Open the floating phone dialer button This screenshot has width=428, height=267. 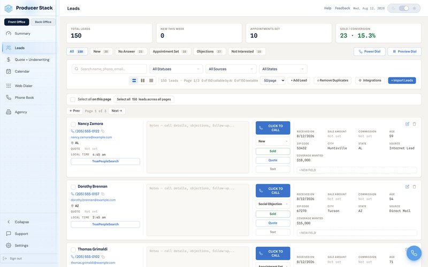pyautogui.click(x=414, y=253)
